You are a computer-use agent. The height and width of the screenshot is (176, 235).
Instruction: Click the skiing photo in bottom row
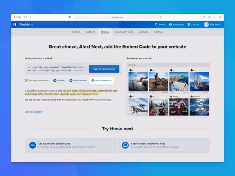pyautogui.click(x=138, y=107)
